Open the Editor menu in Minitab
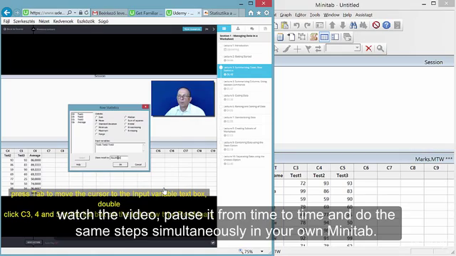Image resolution: width=456 pixels, height=256 pixels. (x=301, y=15)
